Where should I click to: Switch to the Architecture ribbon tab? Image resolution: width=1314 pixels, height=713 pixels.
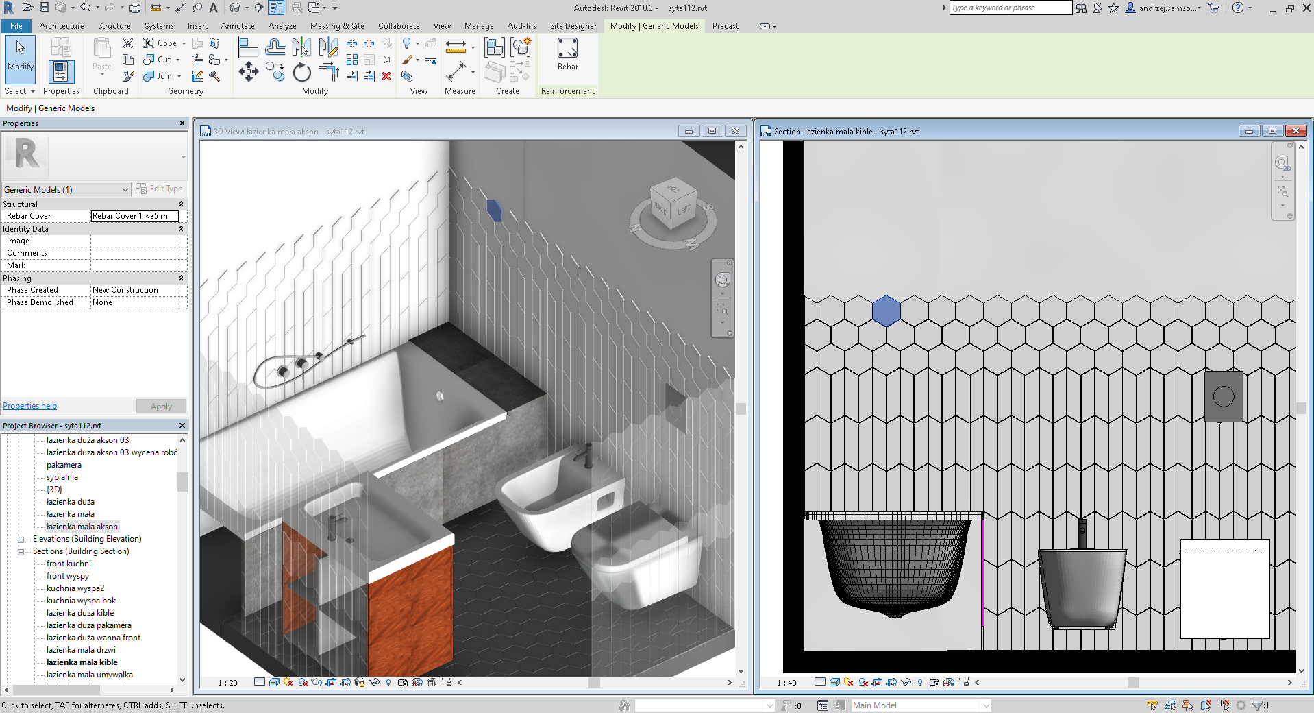62,26
